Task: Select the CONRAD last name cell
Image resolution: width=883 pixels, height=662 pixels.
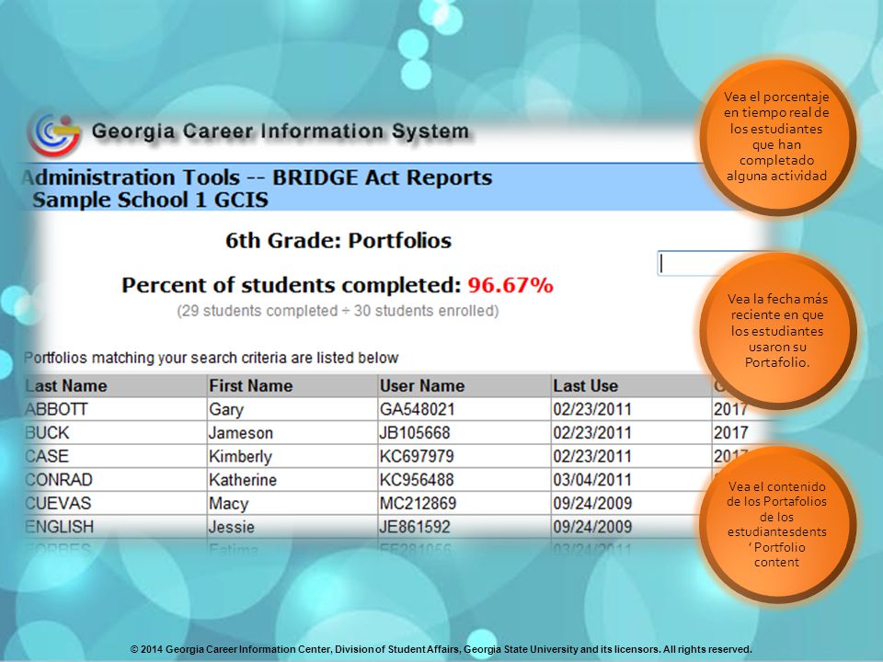Action: coord(59,480)
